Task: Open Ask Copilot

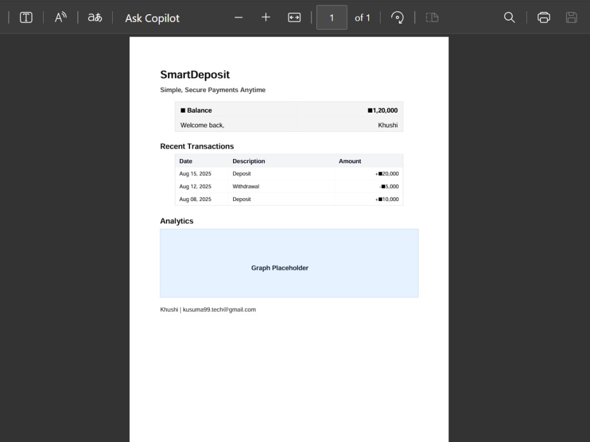Action: (x=152, y=18)
